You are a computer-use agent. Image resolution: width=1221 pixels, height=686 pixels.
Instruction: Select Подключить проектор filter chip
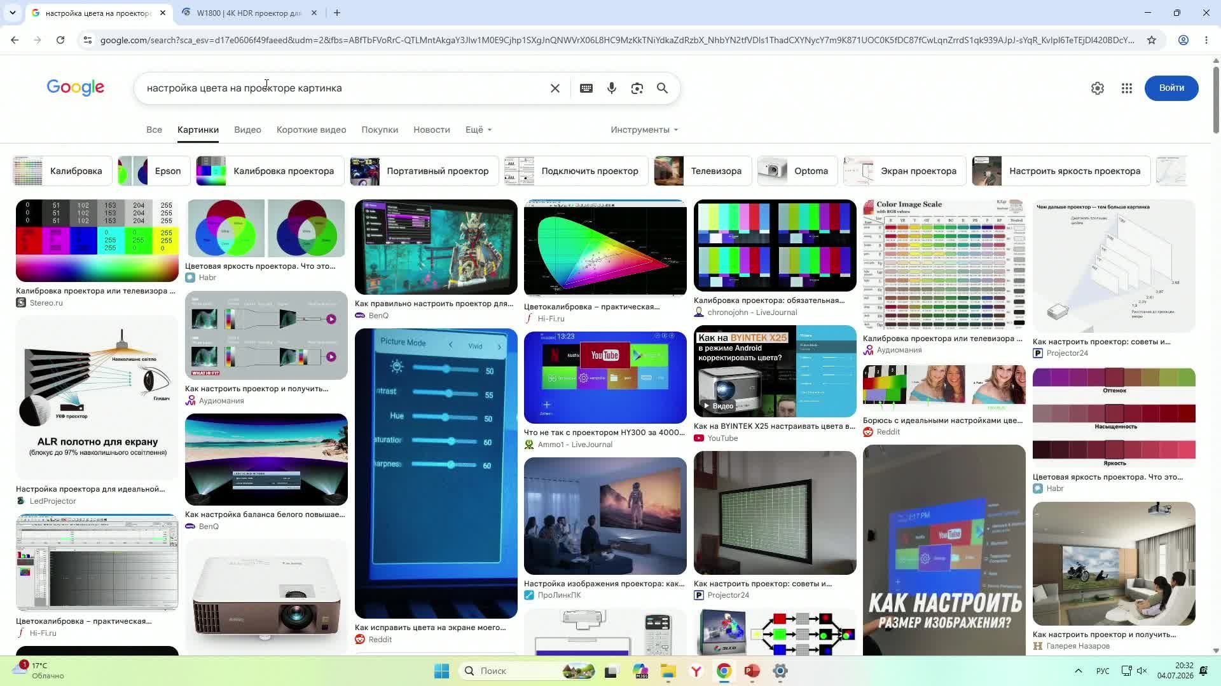[576, 171]
